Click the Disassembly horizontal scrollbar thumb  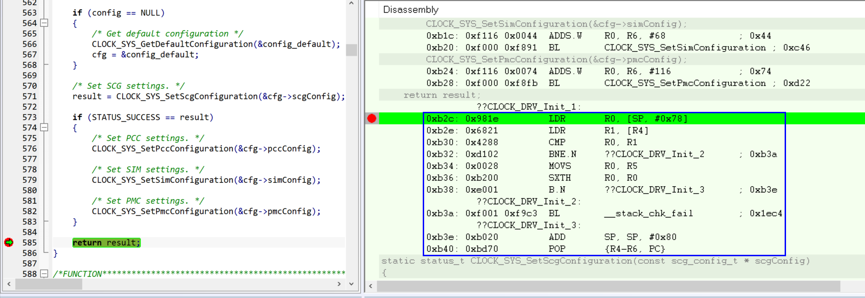pos(609,286)
